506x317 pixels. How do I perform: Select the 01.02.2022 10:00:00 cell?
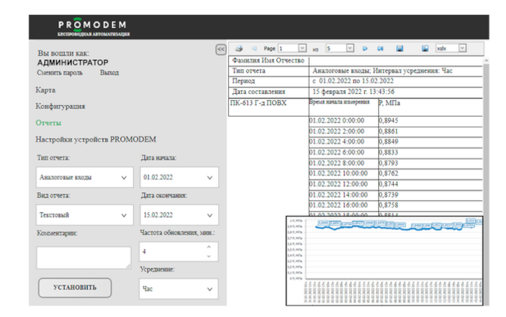point(343,173)
